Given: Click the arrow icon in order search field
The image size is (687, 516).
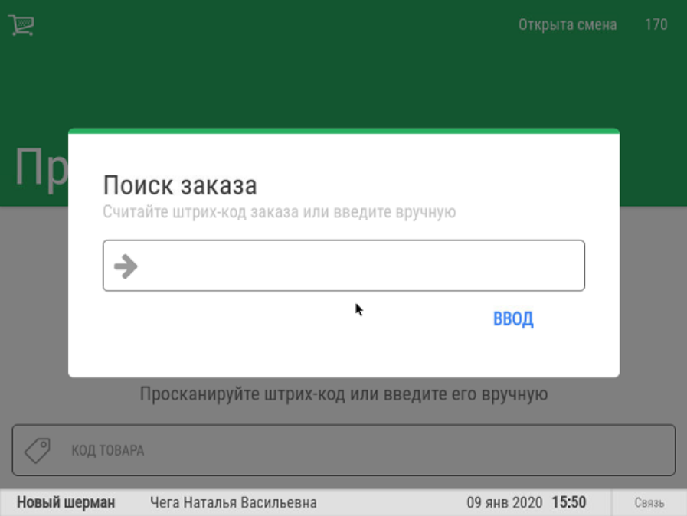Looking at the screenshot, I should (x=126, y=266).
